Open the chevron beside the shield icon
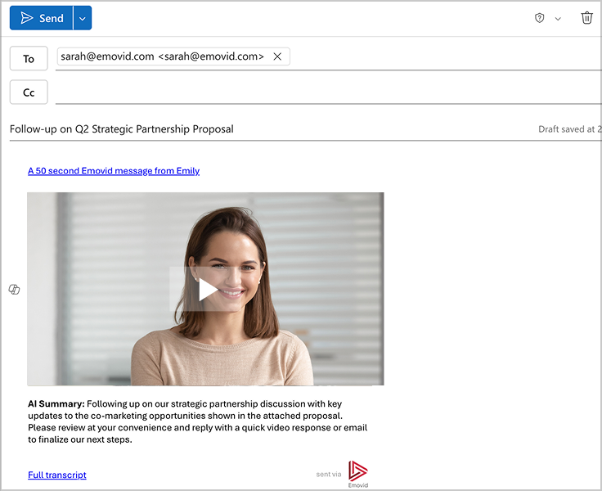This screenshot has width=602, height=491. tap(558, 19)
